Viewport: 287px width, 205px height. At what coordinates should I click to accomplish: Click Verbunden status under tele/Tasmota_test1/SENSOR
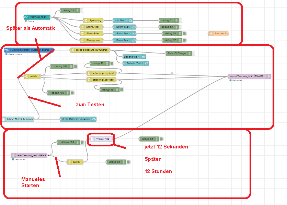(x=18, y=159)
